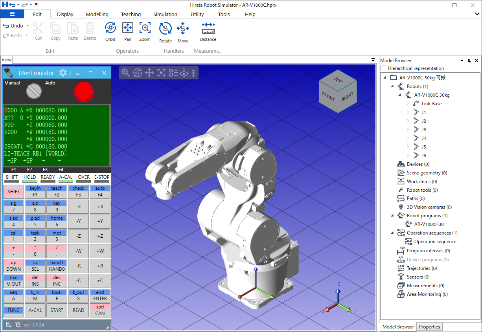482x332 pixels.
Task: Select the Orbit view operator
Action: [110, 32]
